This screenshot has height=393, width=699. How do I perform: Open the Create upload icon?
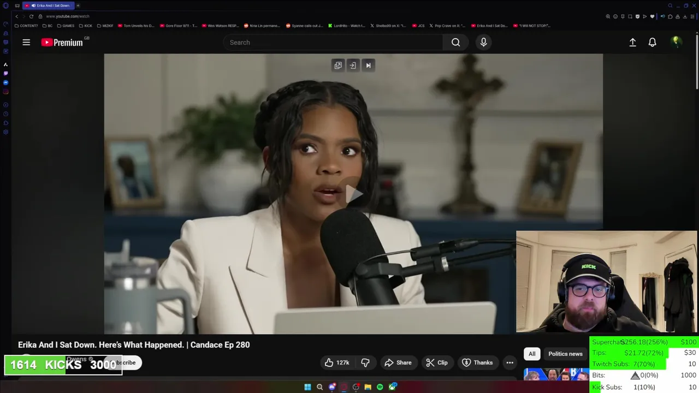click(632, 42)
